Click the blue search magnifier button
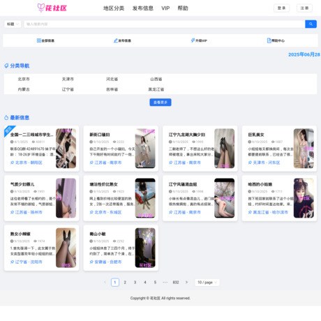Image resolution: width=321 pixels, height=321 pixels. 311,24
